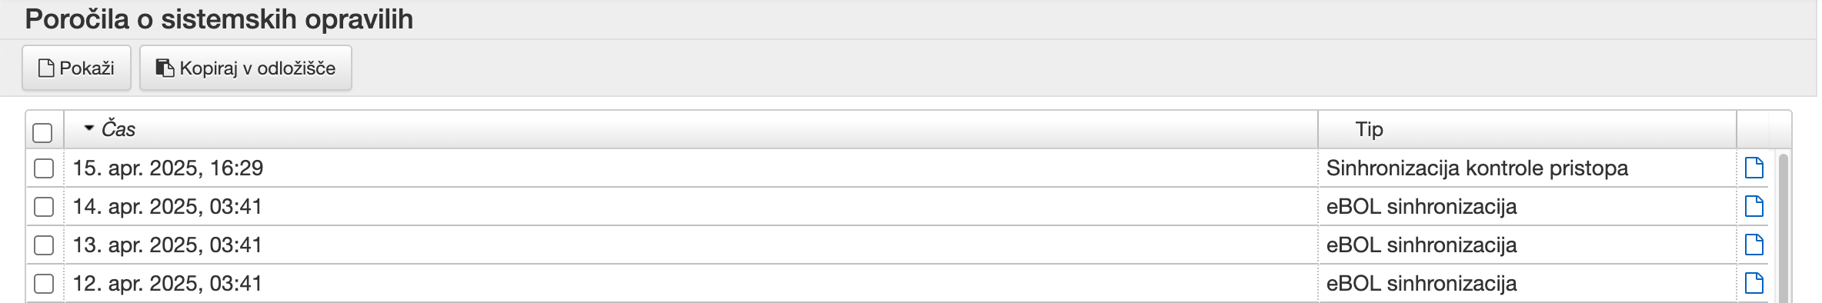
Task: Click the page icon inside Pokaži button
Action: click(47, 68)
